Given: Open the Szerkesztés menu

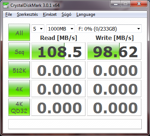Looking at the screenshot, I should tap(27, 14).
